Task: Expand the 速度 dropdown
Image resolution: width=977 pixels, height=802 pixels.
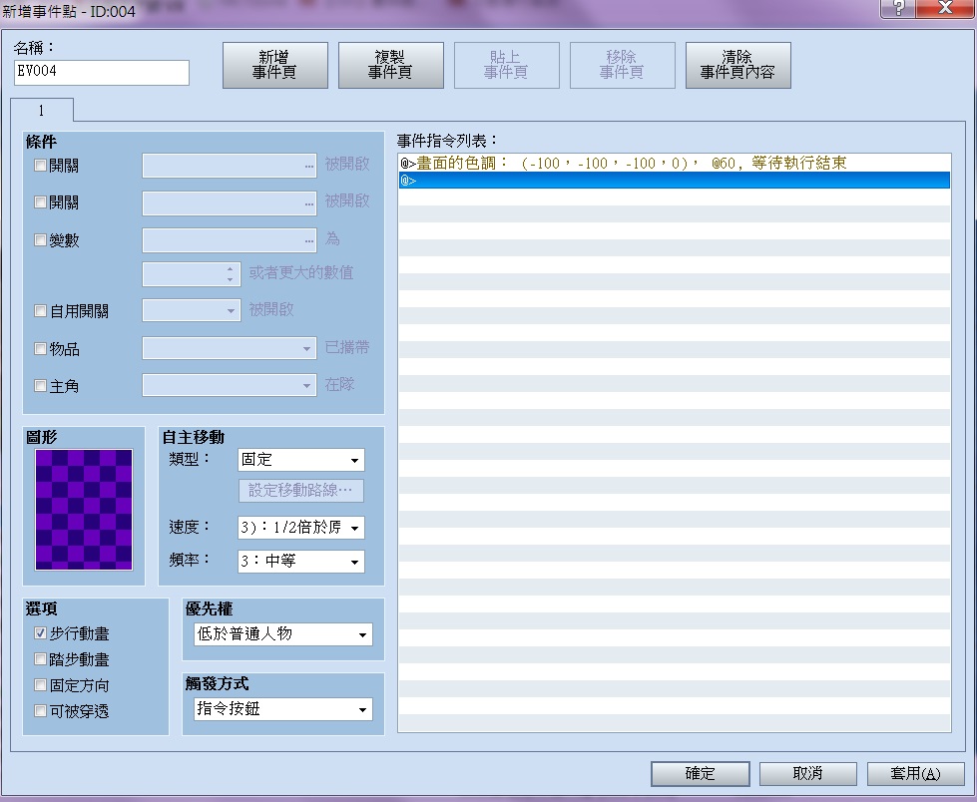Action: tap(301, 528)
